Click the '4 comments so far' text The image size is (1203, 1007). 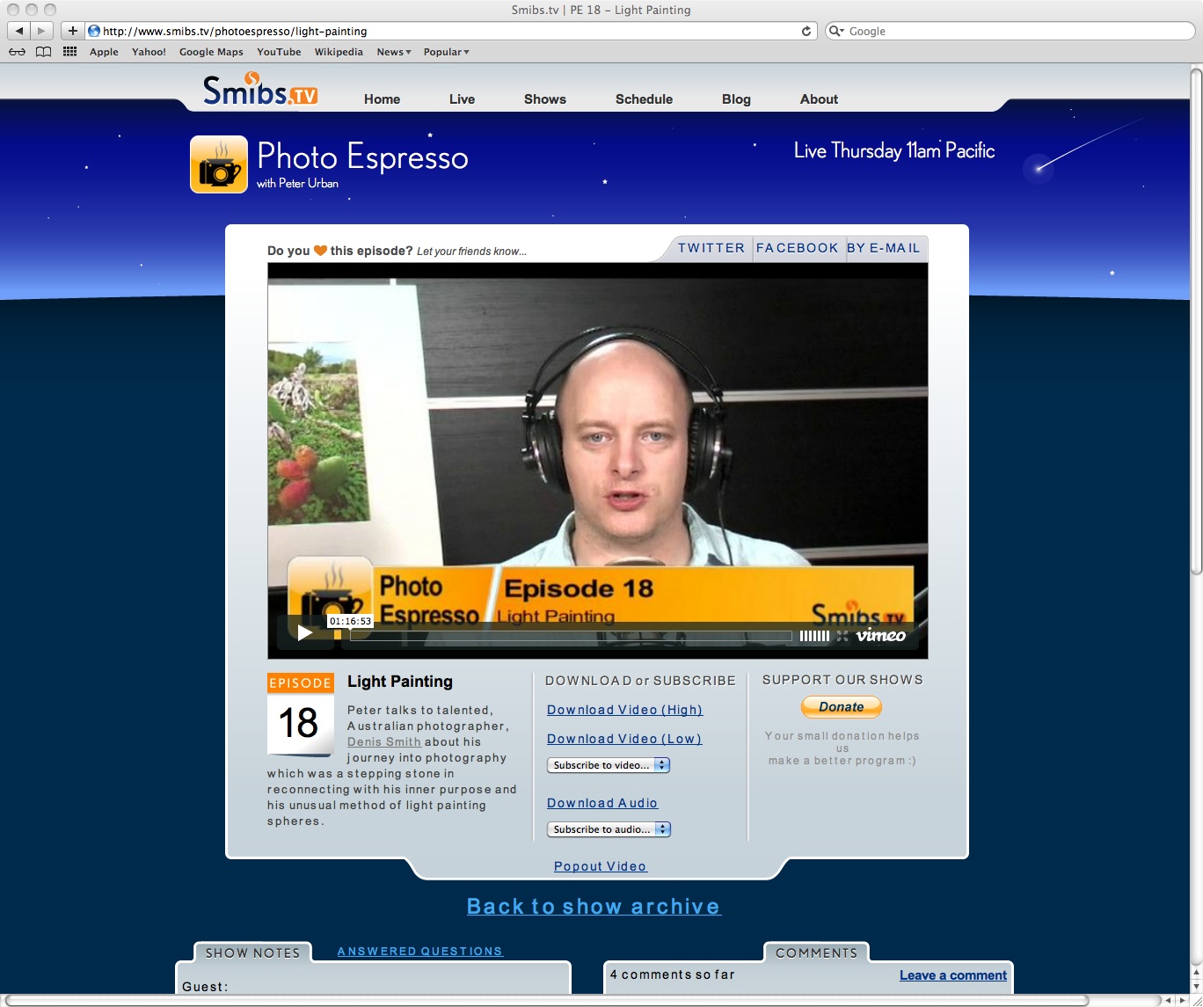point(673,974)
